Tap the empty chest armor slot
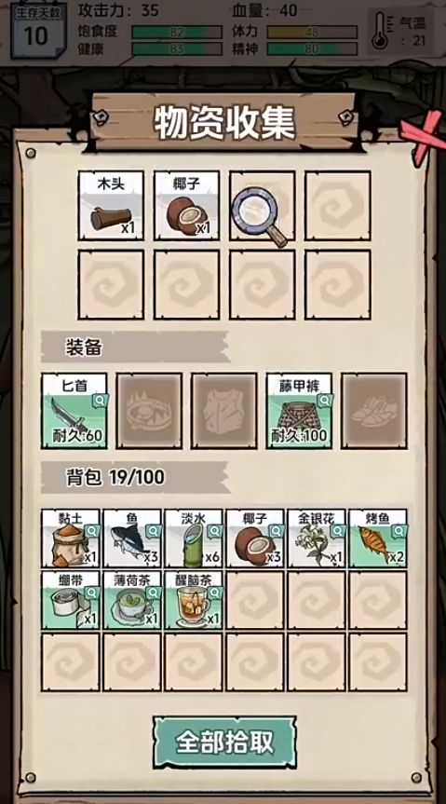446x804 pixels. pos(224,411)
